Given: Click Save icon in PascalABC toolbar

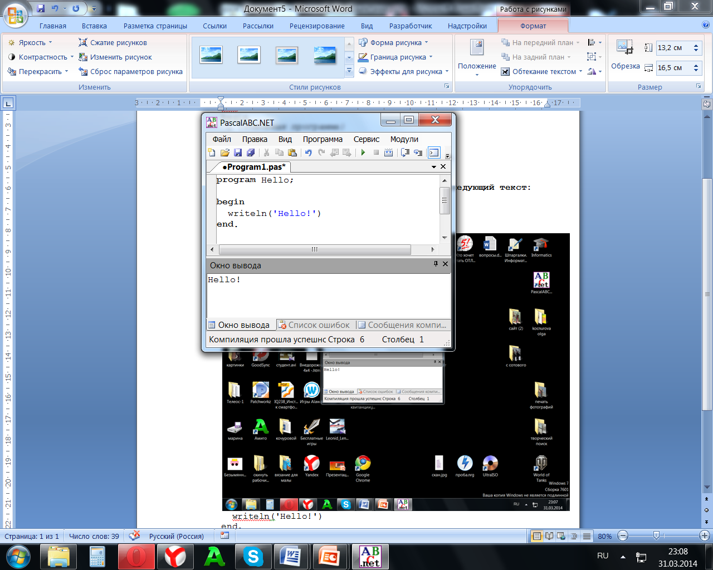Looking at the screenshot, I should tap(238, 153).
